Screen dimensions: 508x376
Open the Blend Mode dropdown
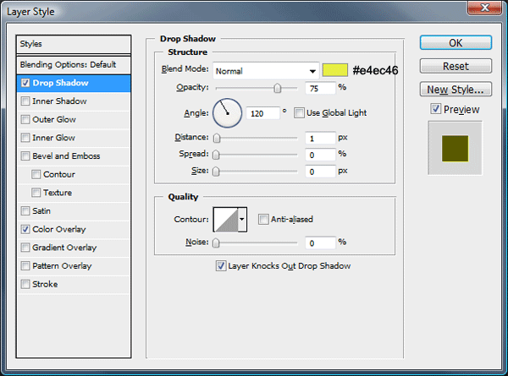coord(266,71)
